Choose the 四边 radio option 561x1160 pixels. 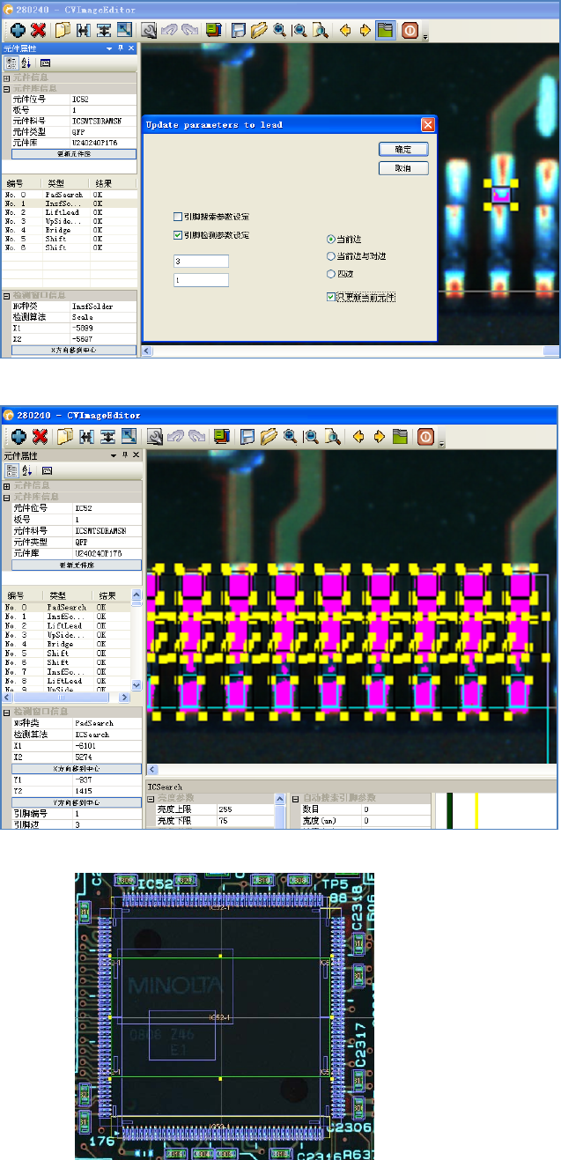330,274
